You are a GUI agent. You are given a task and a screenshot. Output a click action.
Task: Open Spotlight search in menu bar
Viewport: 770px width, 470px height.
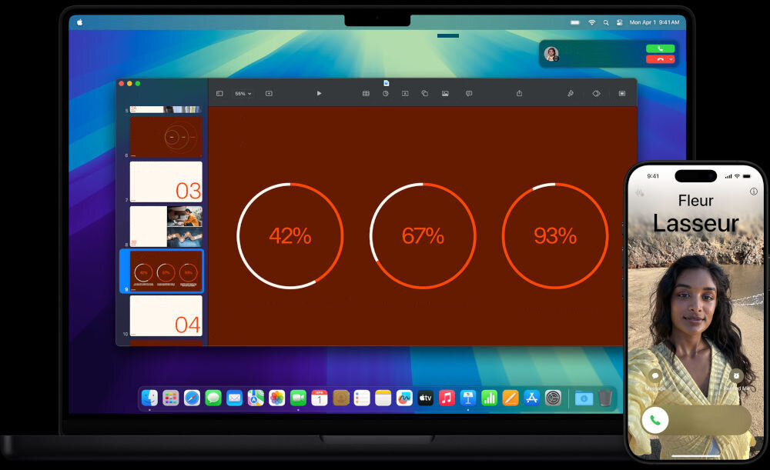coord(606,22)
